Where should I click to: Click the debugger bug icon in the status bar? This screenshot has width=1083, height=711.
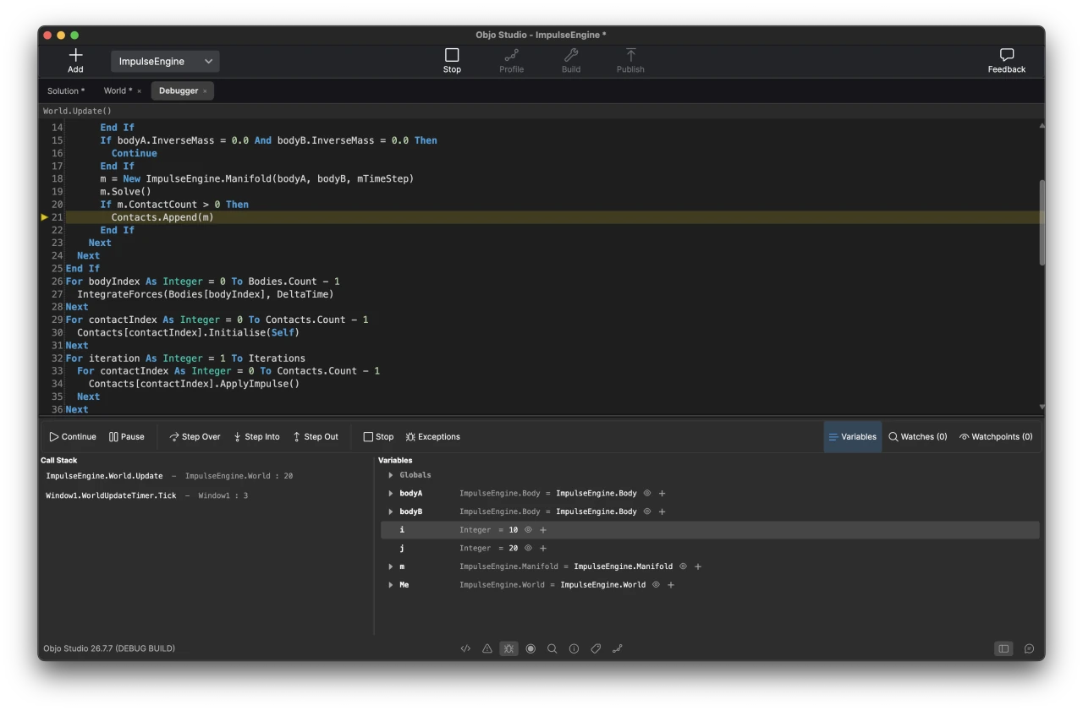tap(509, 649)
